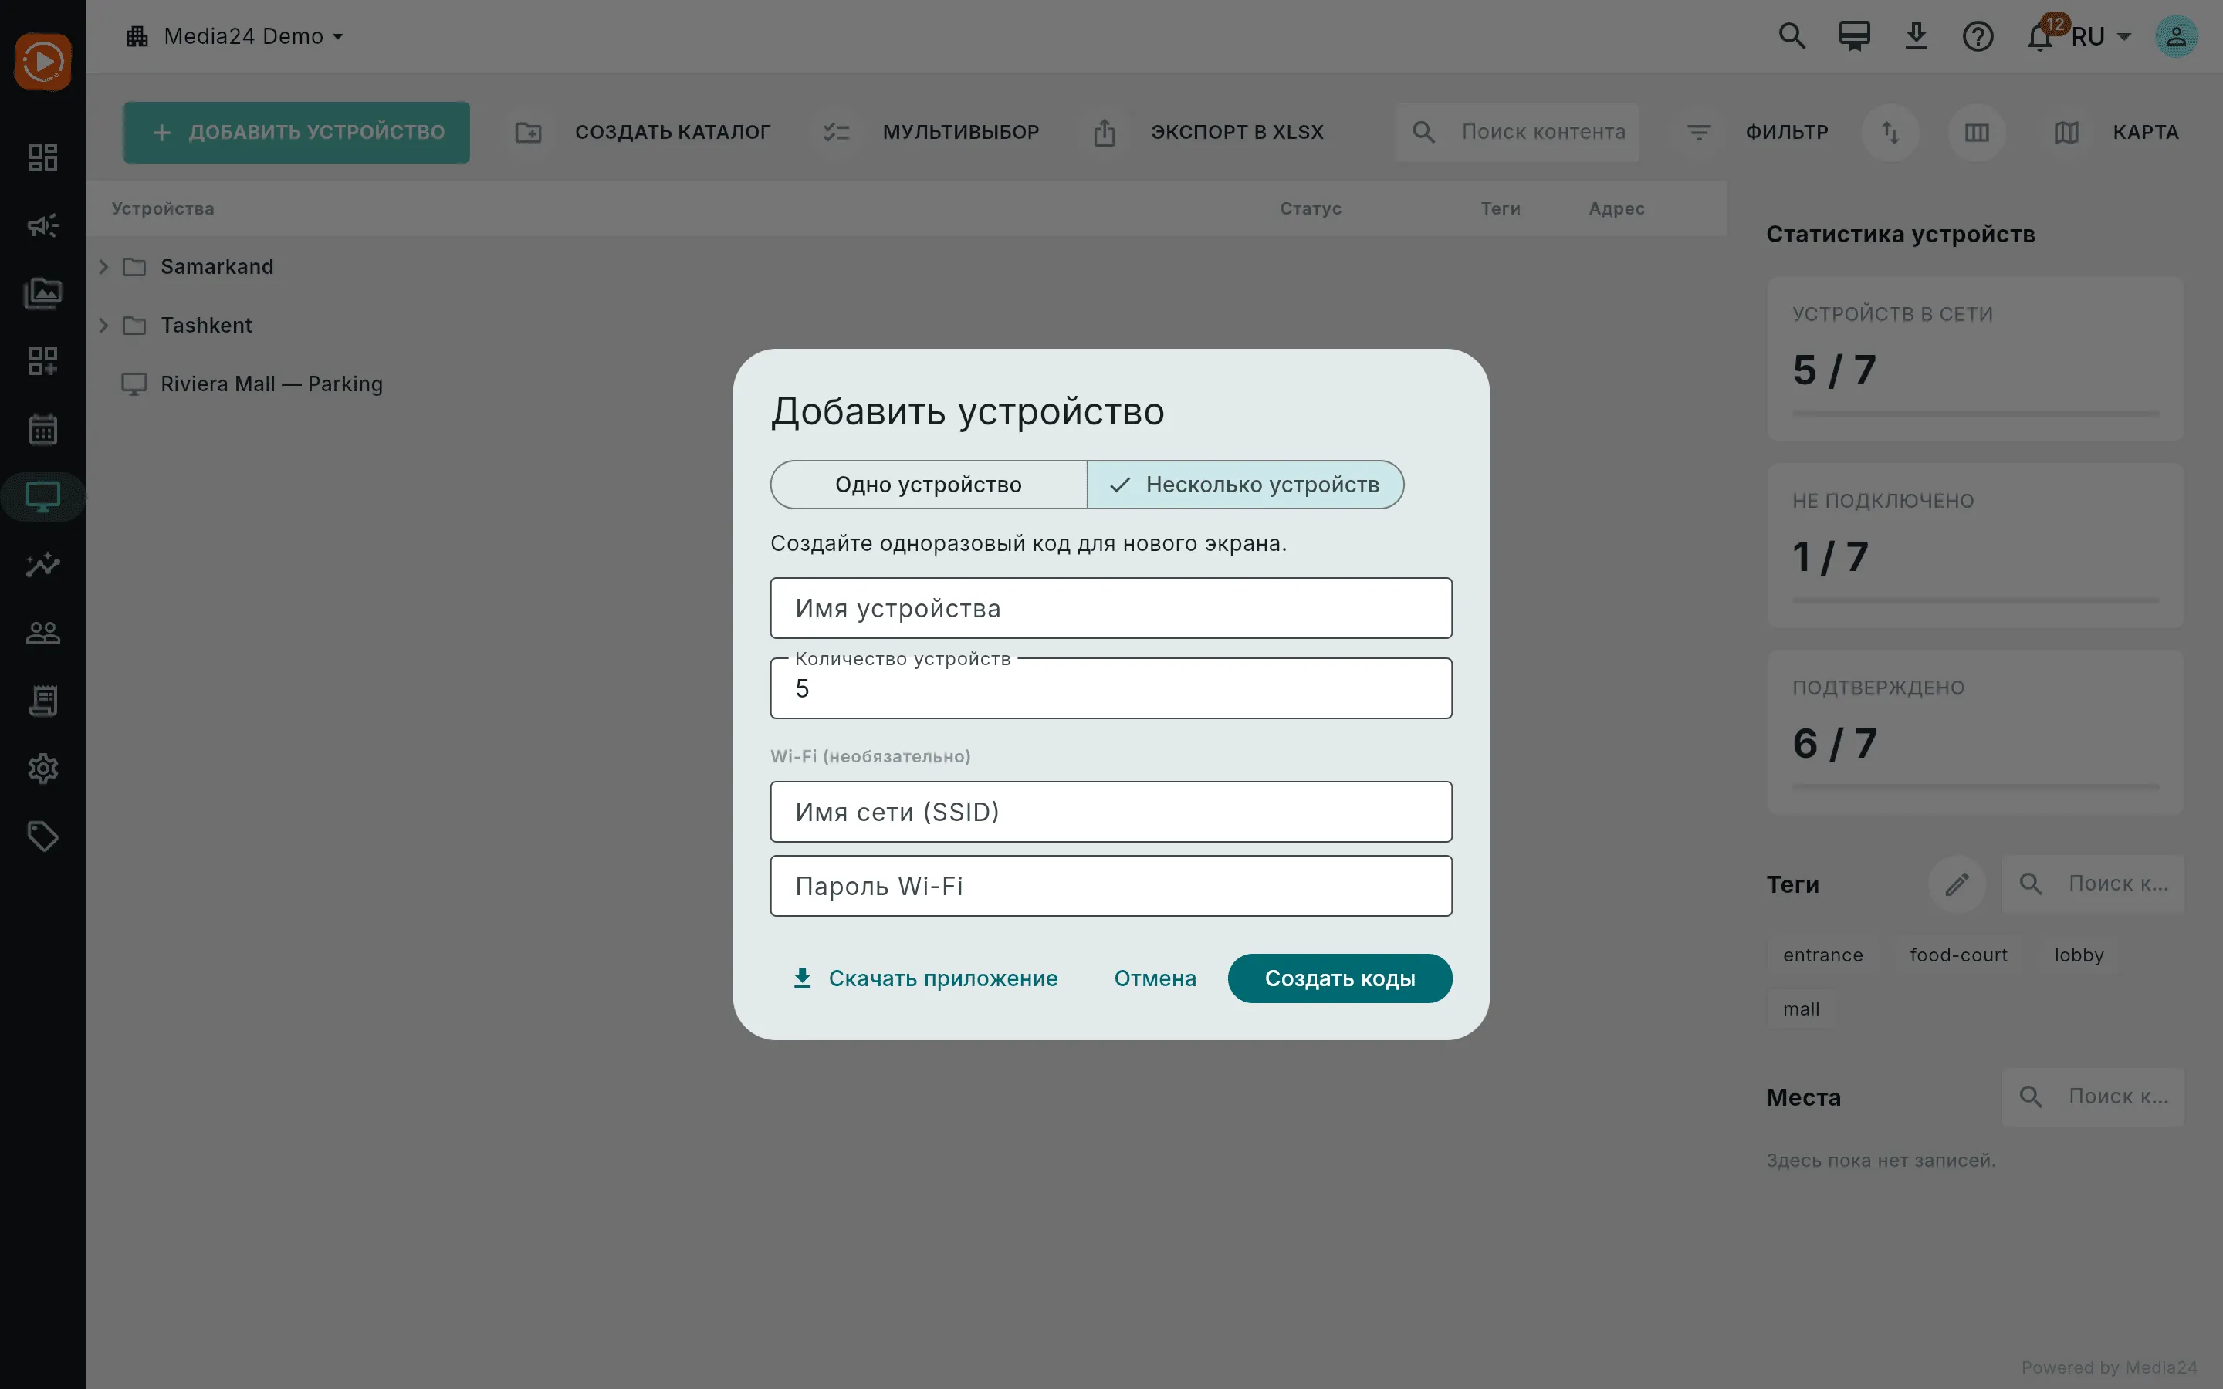Open the settings gear icon in sidebar
The height and width of the screenshot is (1389, 2223).
pyautogui.click(x=43, y=768)
